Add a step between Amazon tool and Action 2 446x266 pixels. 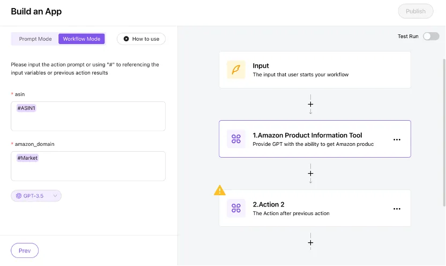click(310, 174)
